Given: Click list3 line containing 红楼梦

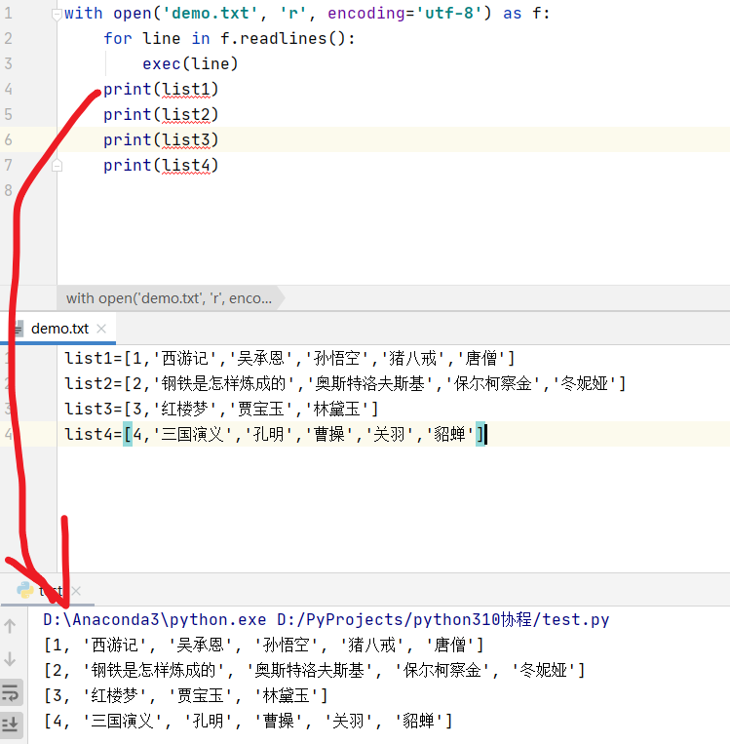Looking at the screenshot, I should [x=221, y=409].
